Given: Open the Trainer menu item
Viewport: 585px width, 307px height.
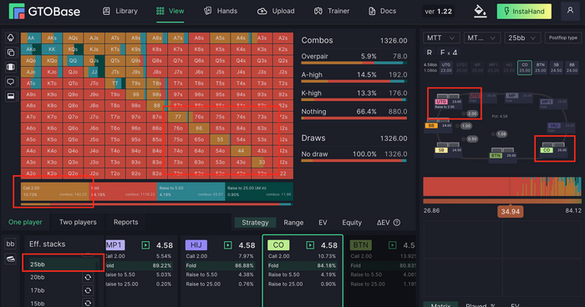Looking at the screenshot, I should [332, 11].
